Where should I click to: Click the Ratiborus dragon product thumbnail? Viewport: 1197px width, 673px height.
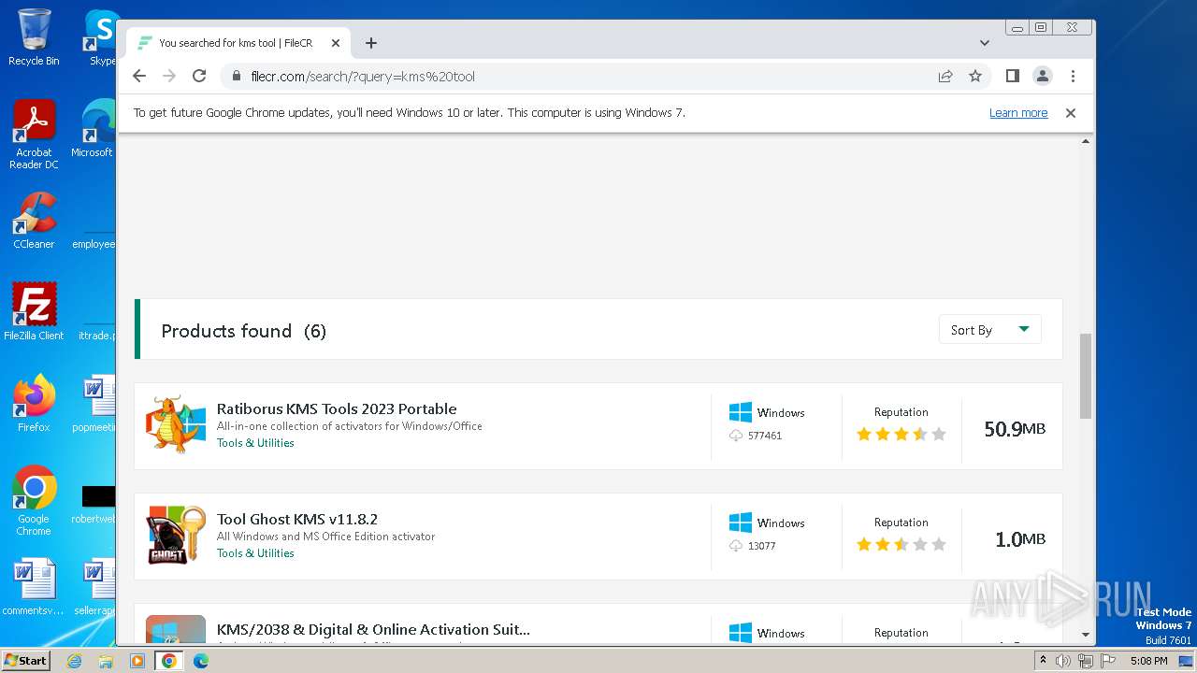(x=176, y=424)
